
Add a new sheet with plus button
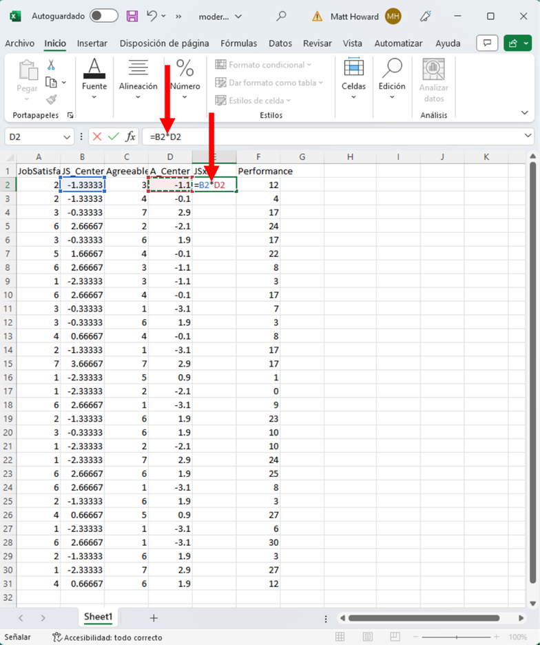coord(154,618)
